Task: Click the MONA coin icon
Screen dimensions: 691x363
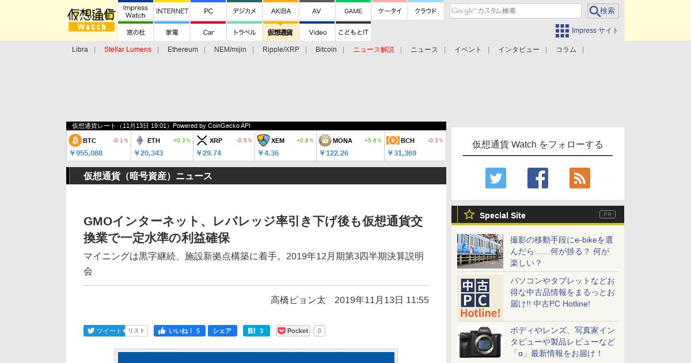Action: point(325,141)
